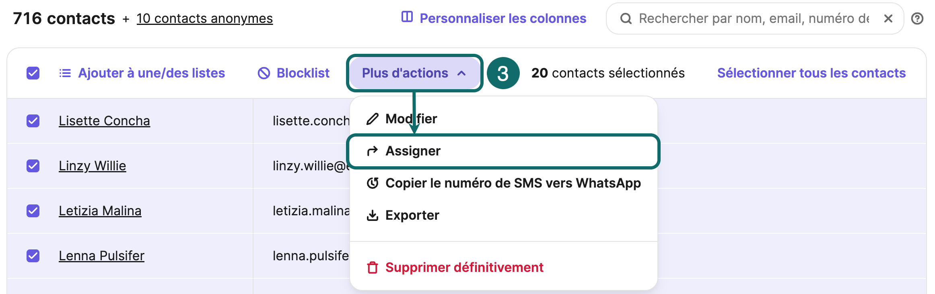Open the Linzy Willie contact
Viewport: 935px width, 294px height.
(92, 165)
